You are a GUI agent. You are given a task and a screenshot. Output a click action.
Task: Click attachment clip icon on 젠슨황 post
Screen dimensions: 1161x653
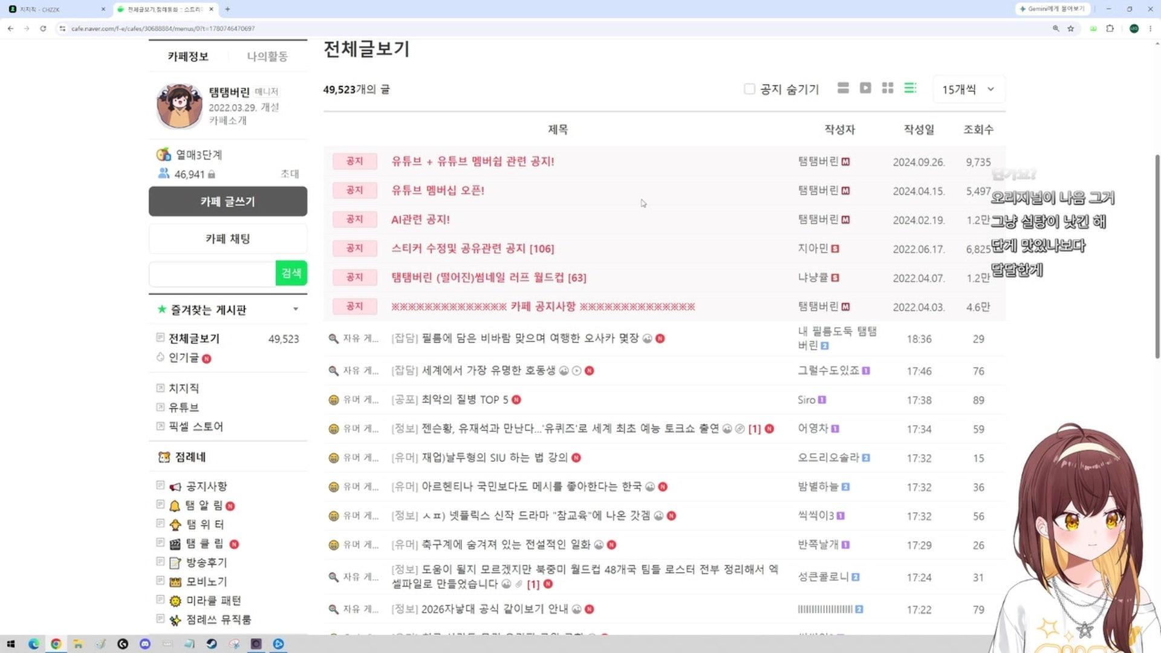point(740,429)
